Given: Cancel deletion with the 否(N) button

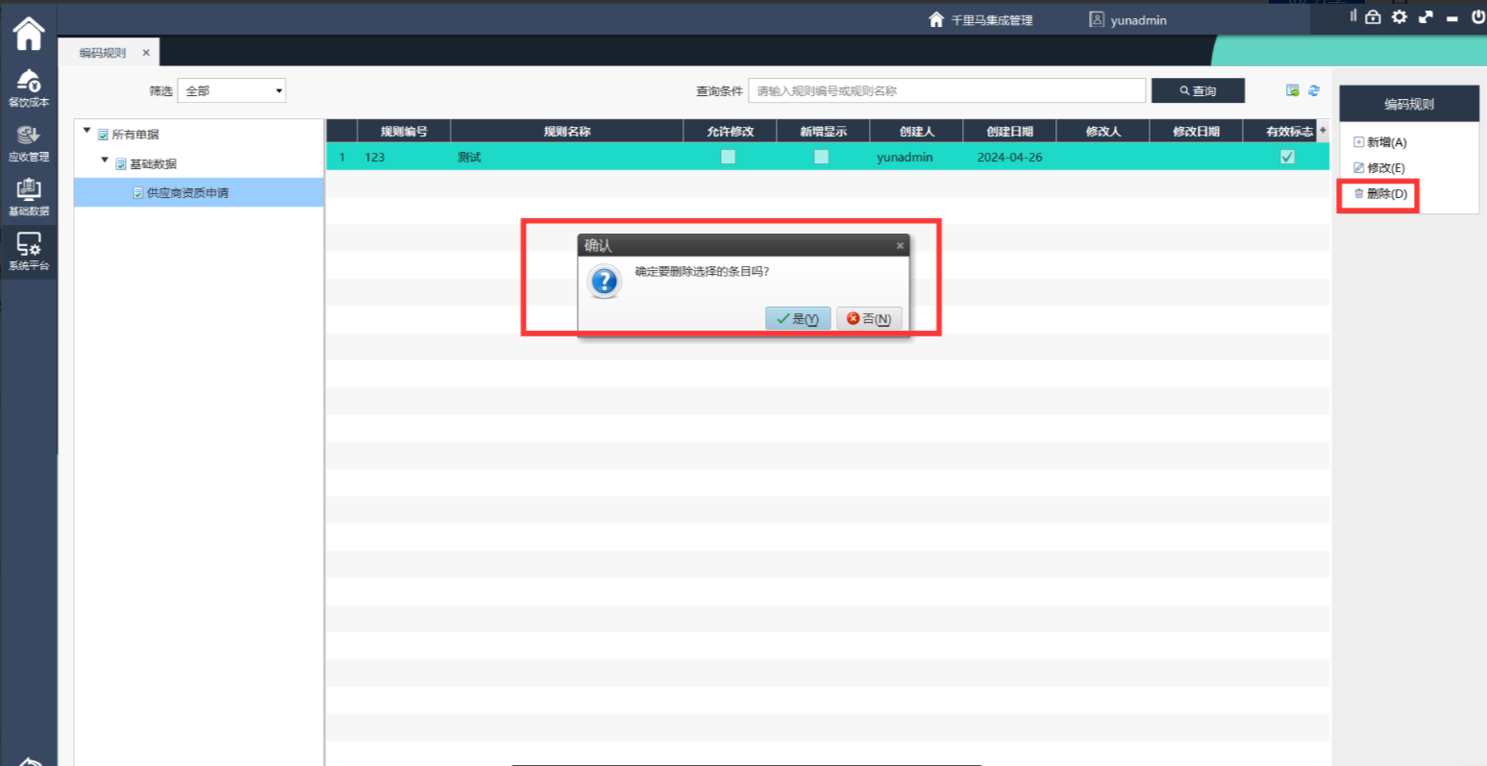Looking at the screenshot, I should point(869,318).
